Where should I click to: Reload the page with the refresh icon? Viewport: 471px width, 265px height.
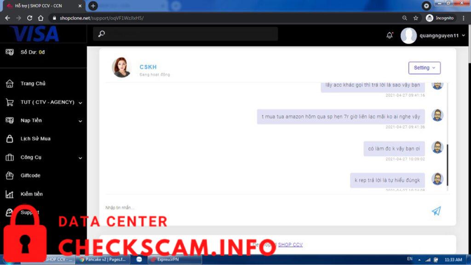[29, 18]
